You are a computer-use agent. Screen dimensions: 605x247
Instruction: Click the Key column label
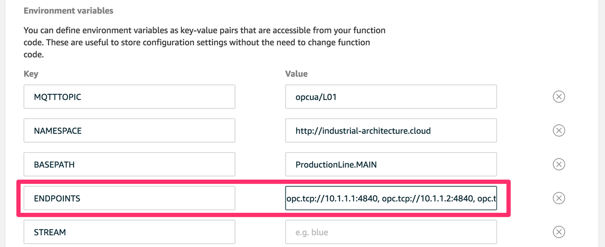coord(31,74)
